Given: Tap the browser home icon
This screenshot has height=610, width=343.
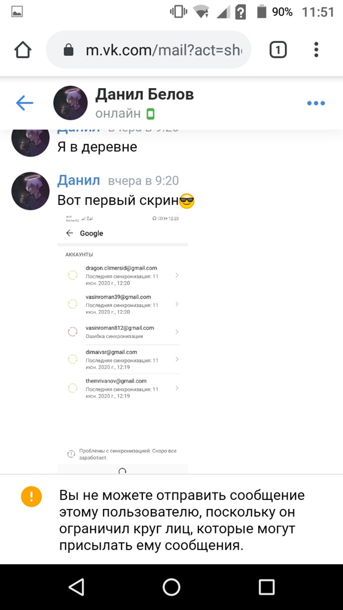Looking at the screenshot, I should (23, 50).
